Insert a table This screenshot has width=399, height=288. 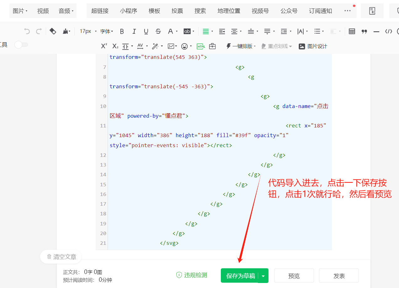point(352,31)
